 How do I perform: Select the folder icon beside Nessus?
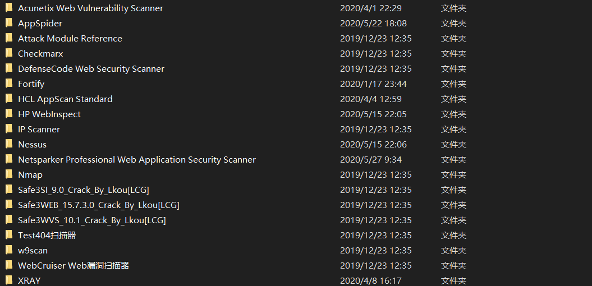point(8,145)
